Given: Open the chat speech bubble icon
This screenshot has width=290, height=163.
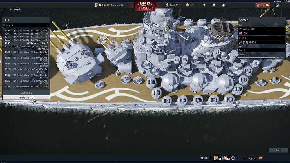Looking at the screenshot, I should (255, 158).
